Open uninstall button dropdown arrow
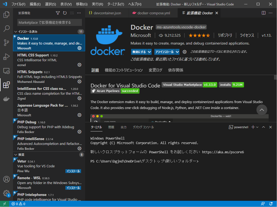277x207 pixels. (x=177, y=52)
